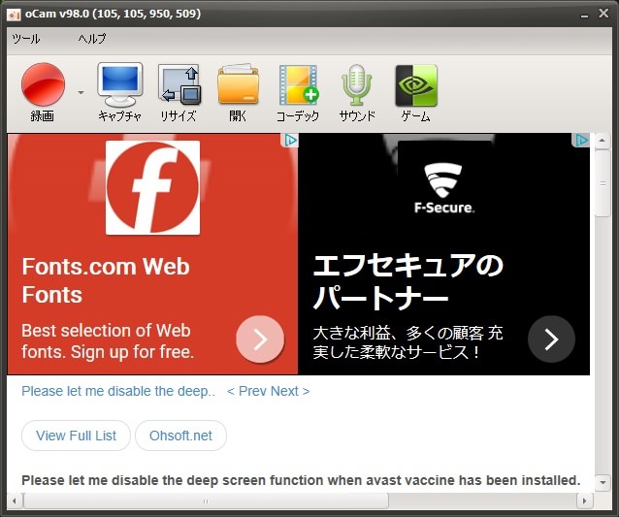
Task: Click the vertical scrollbar down arrow
Action: click(603, 482)
